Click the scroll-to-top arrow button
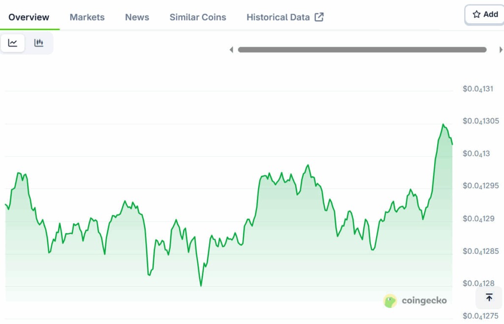Viewport: 504px width, 324px height. point(489,297)
